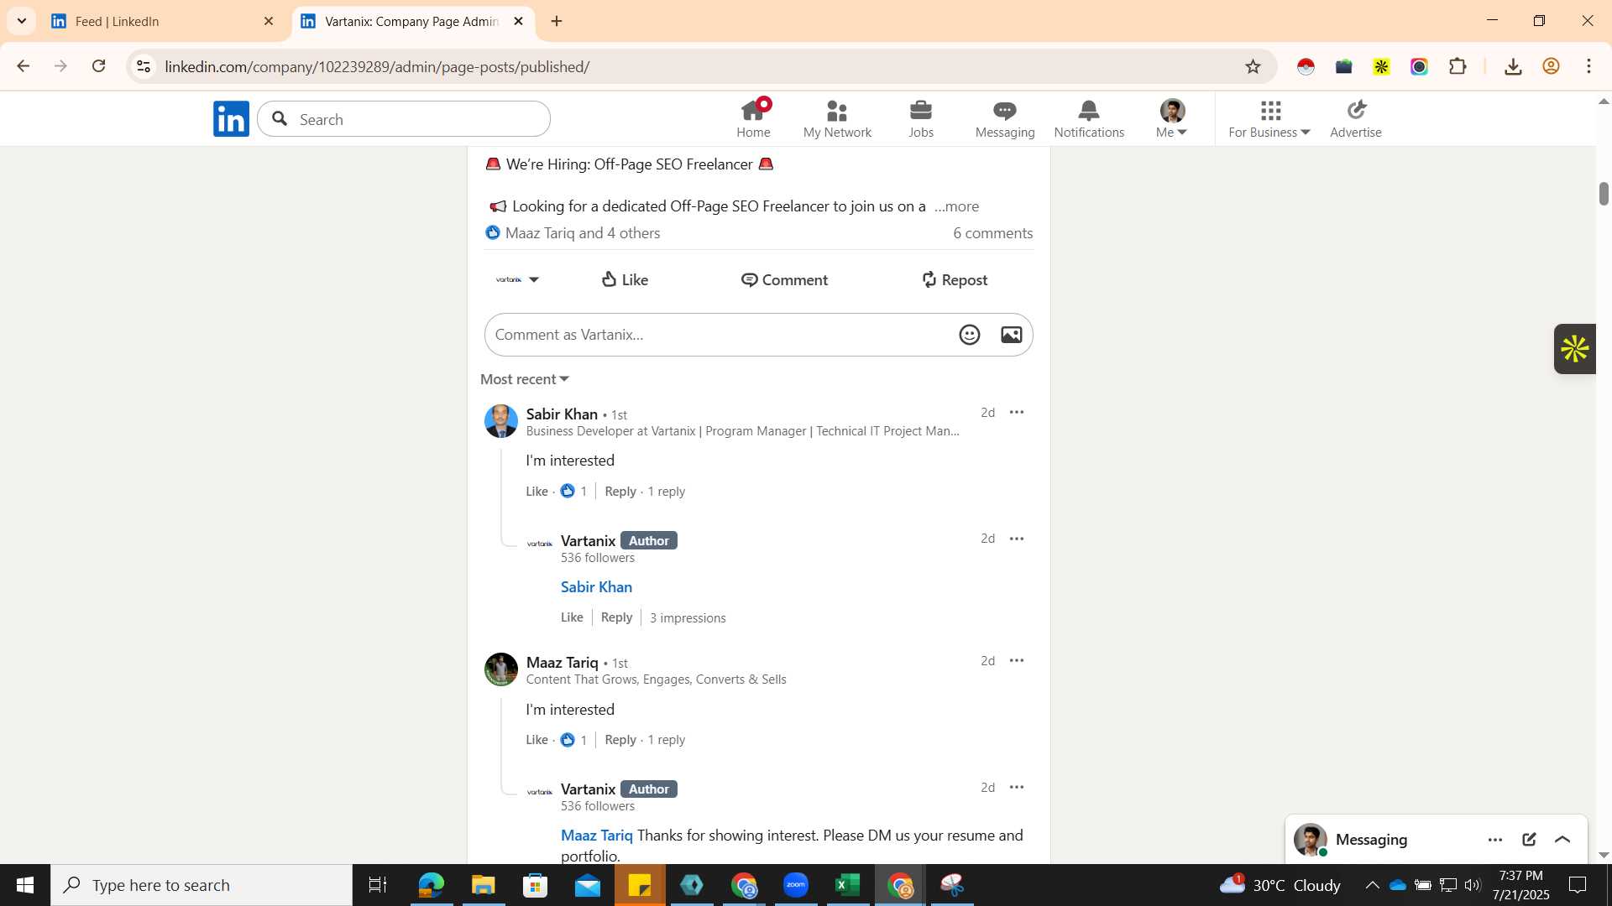Open a new browser tab
The image size is (1612, 906).
(557, 21)
